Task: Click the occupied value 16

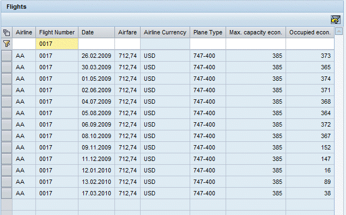Action: (327, 170)
